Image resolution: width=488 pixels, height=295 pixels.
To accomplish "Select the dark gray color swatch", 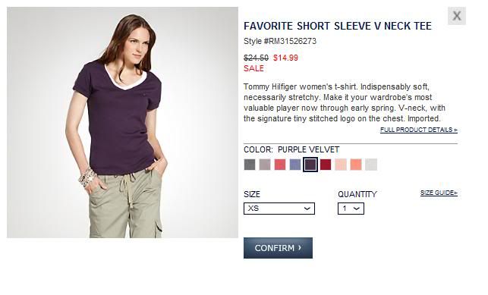I will (250, 165).
